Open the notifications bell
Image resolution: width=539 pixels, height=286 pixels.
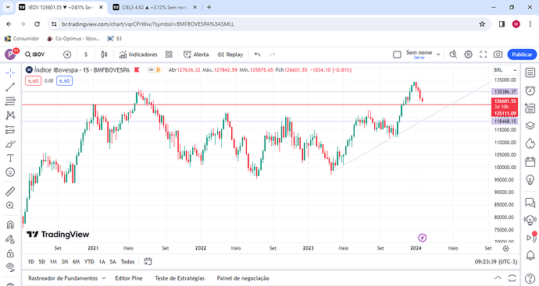click(x=530, y=255)
